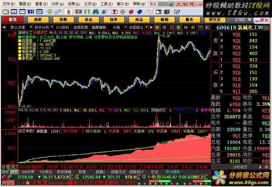This screenshot has width=272, height=187.
Task: Click the 工作区 pin icon
Action: pyautogui.click(x=250, y=19)
